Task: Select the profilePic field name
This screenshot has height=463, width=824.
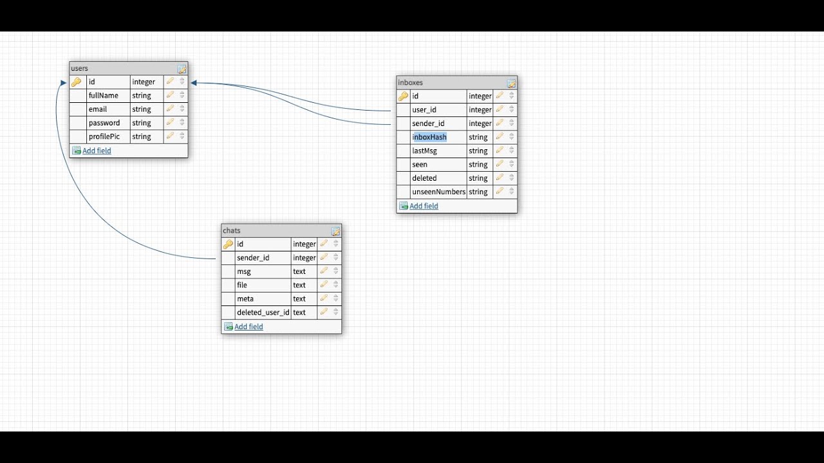Action: [x=104, y=136]
